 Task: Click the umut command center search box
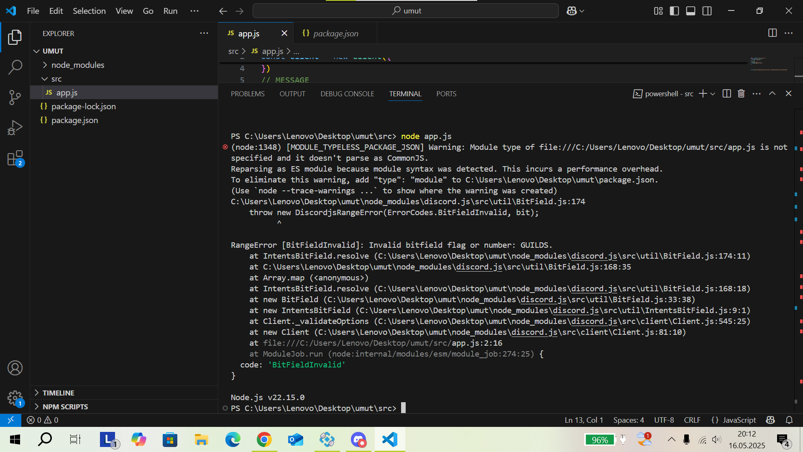tap(405, 11)
